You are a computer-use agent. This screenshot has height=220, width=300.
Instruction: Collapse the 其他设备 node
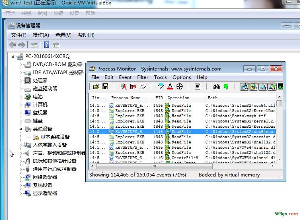point(21,129)
